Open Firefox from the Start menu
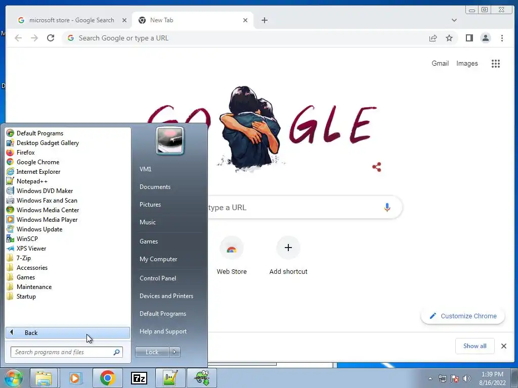The height and width of the screenshot is (388, 518). tap(20, 153)
